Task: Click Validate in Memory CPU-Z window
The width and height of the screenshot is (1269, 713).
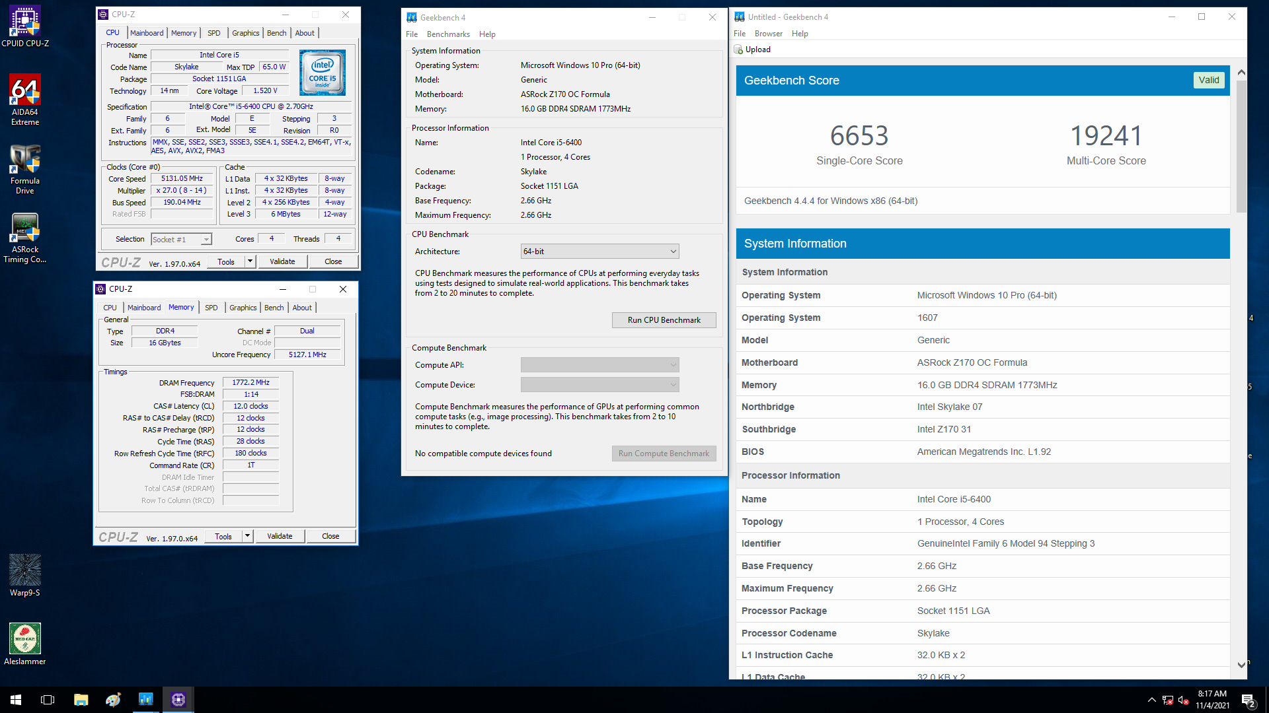Action: pos(280,536)
